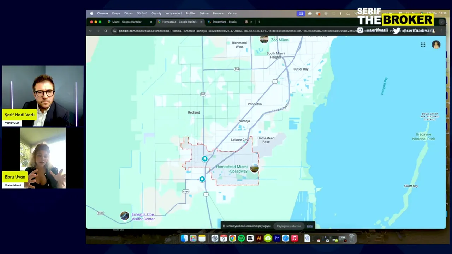
Task: Click the Google Chrome Dock icon
Action: coord(232,238)
